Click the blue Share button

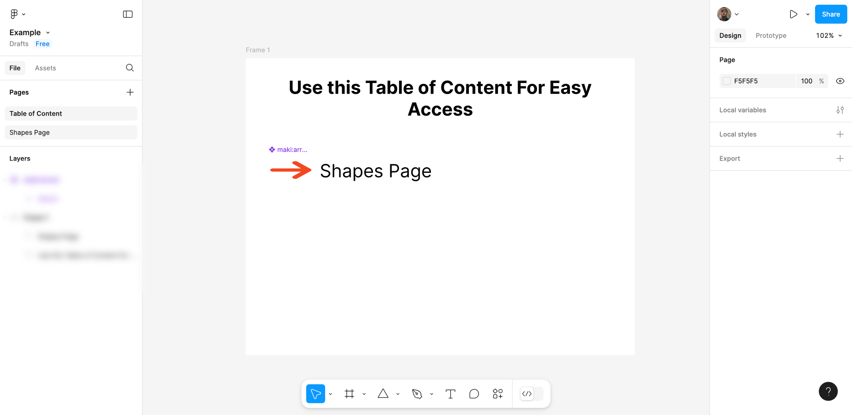point(831,14)
